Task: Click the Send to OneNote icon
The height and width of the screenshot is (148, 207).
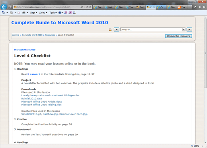Action: [x=66, y=13]
